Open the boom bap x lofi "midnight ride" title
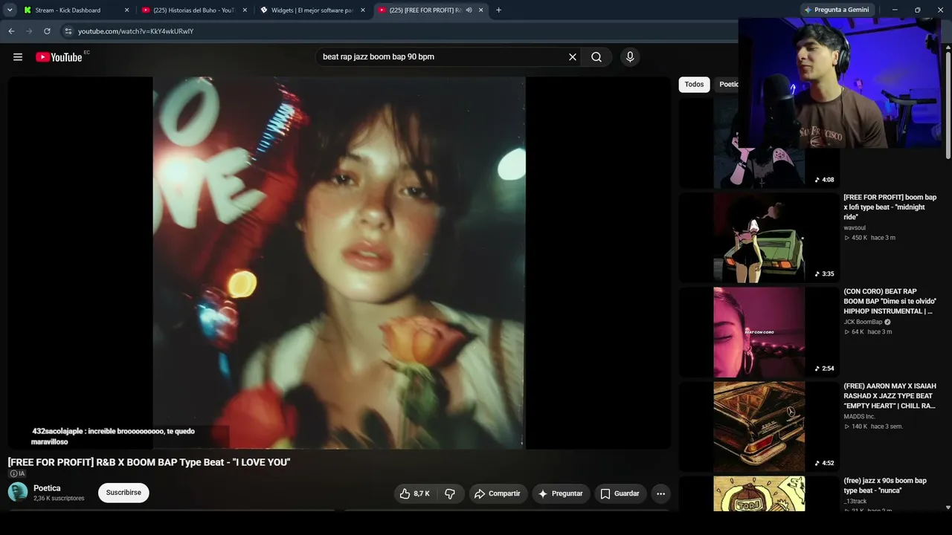This screenshot has height=535, width=952. tap(890, 207)
